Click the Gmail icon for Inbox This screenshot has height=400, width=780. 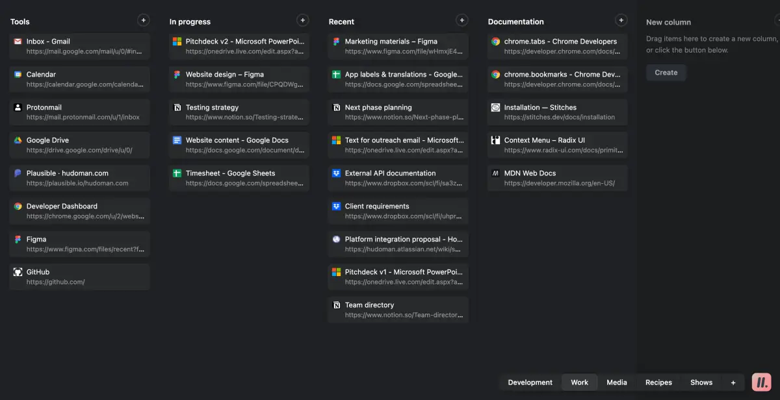click(x=18, y=42)
